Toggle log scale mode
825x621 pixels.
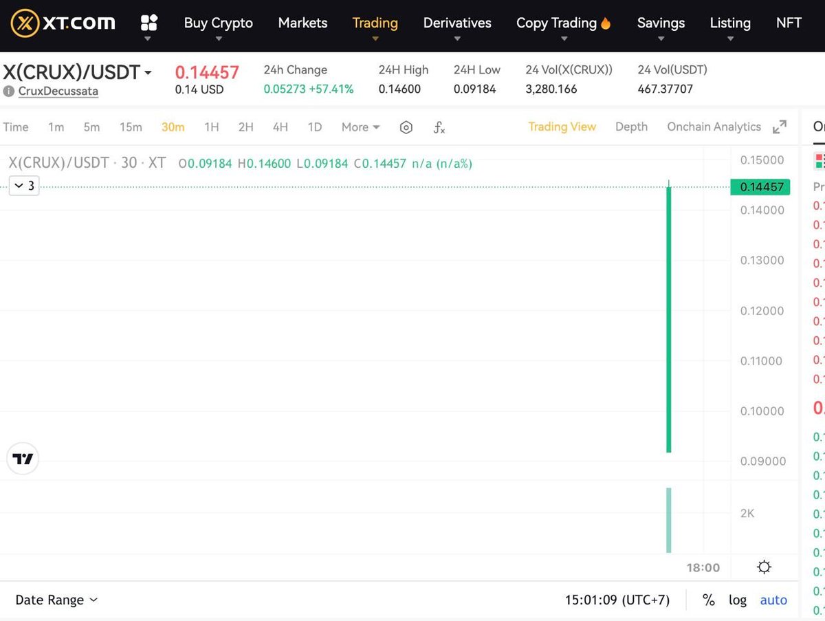point(738,600)
